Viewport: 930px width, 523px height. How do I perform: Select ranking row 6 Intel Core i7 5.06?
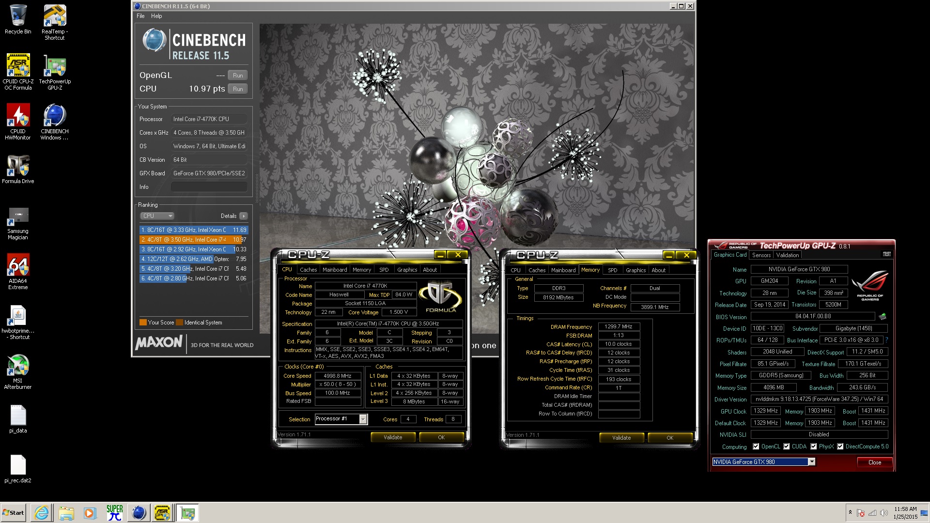[x=194, y=278]
